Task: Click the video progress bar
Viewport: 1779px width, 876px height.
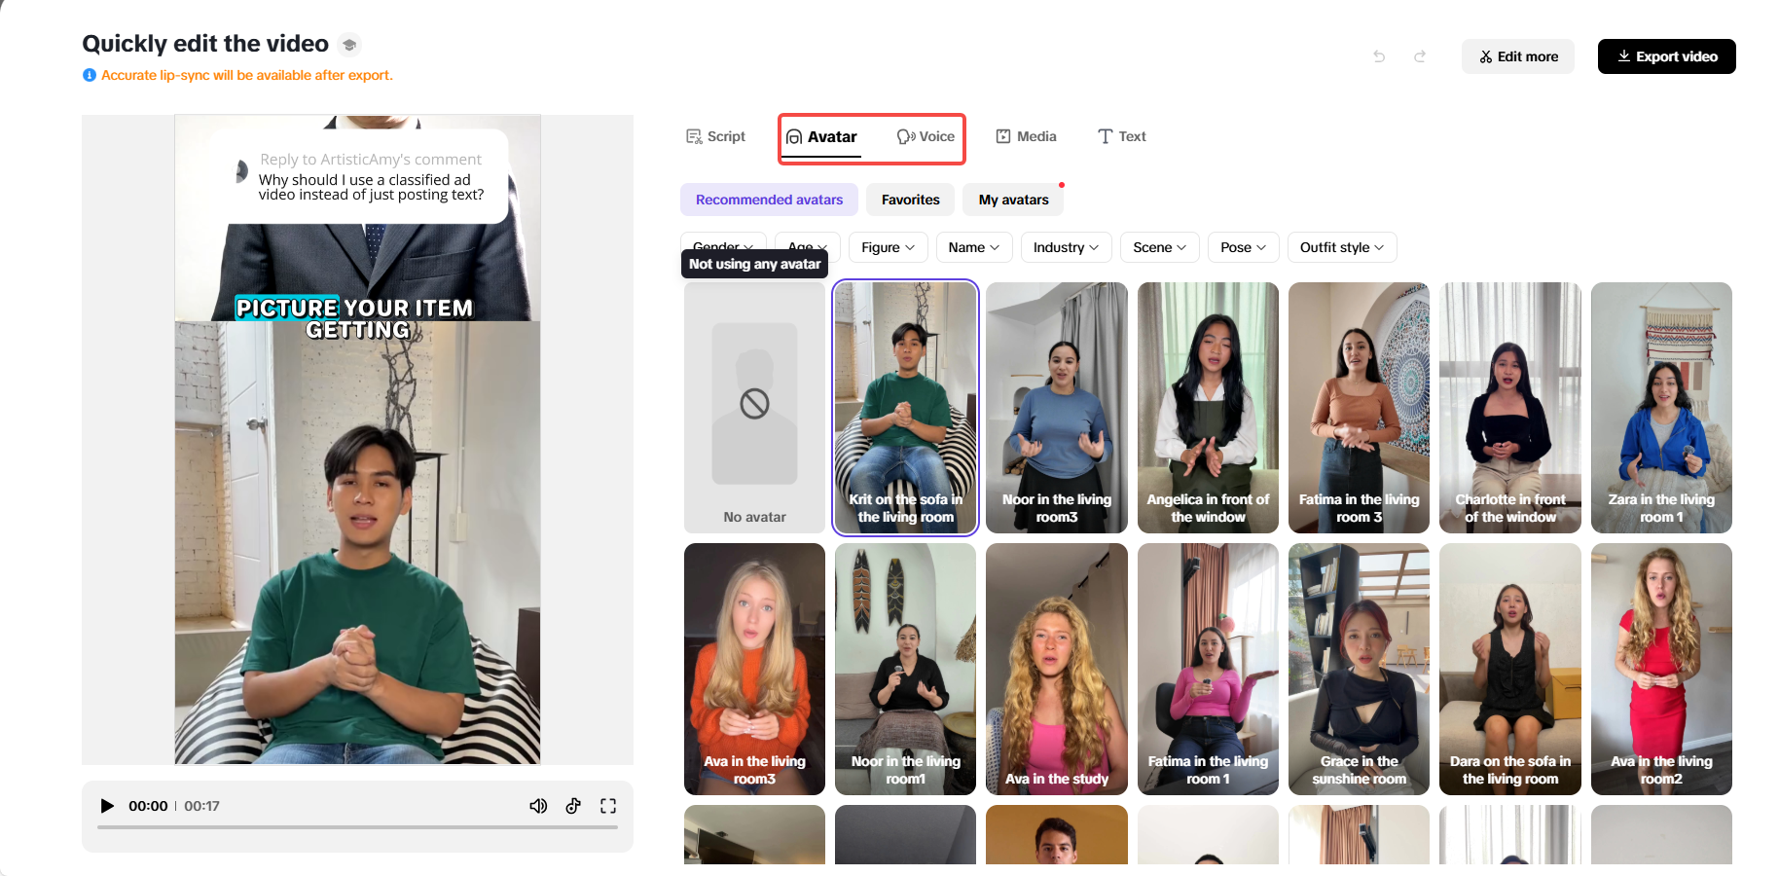Action: point(357,827)
